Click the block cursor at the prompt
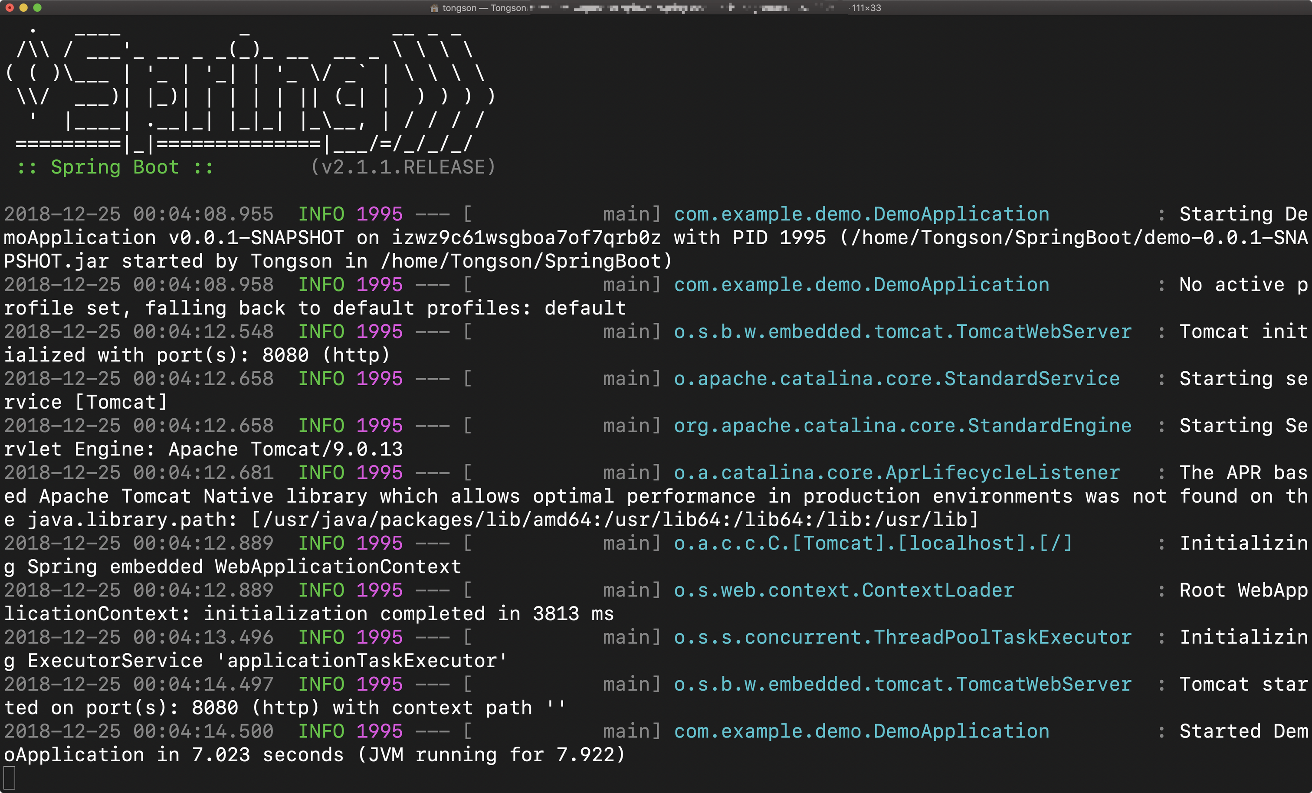This screenshot has width=1312, height=793. click(10, 777)
